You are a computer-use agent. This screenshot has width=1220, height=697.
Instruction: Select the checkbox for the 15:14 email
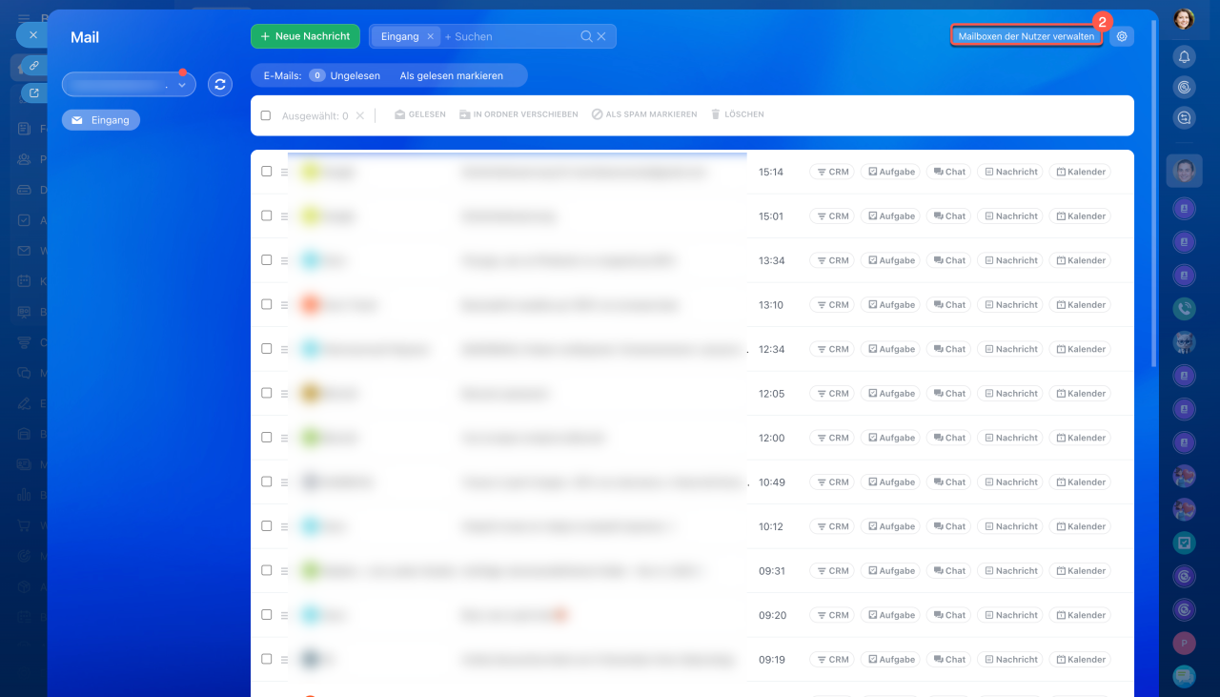(267, 172)
